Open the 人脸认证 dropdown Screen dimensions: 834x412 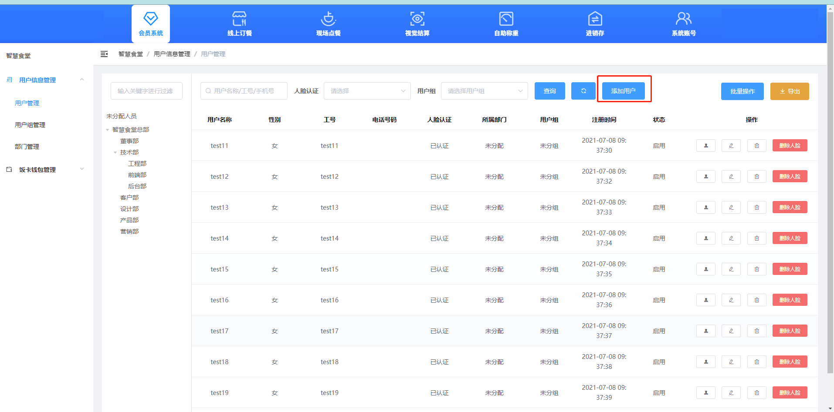pyautogui.click(x=367, y=91)
